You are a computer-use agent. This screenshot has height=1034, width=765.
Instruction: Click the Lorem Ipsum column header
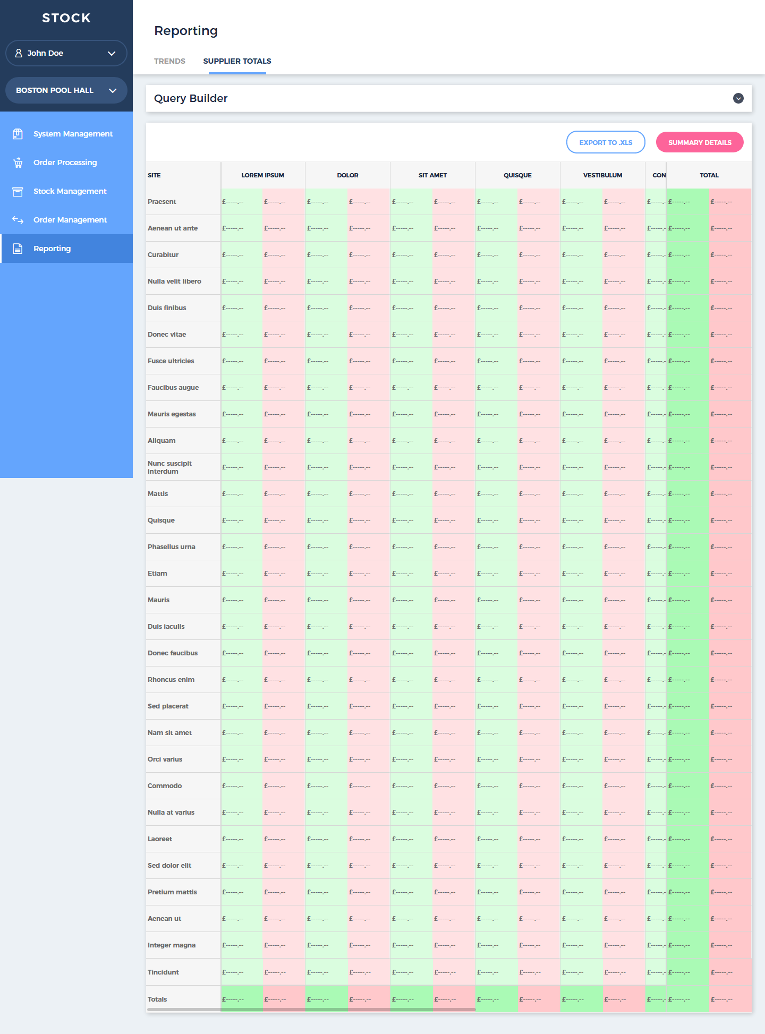pos(262,175)
